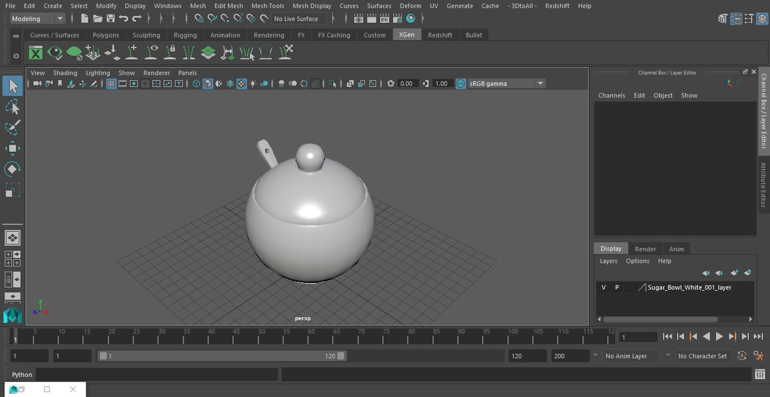Open the XGen window shelf icon
Viewport: 770px width, 397px height.
pyautogui.click(x=36, y=52)
